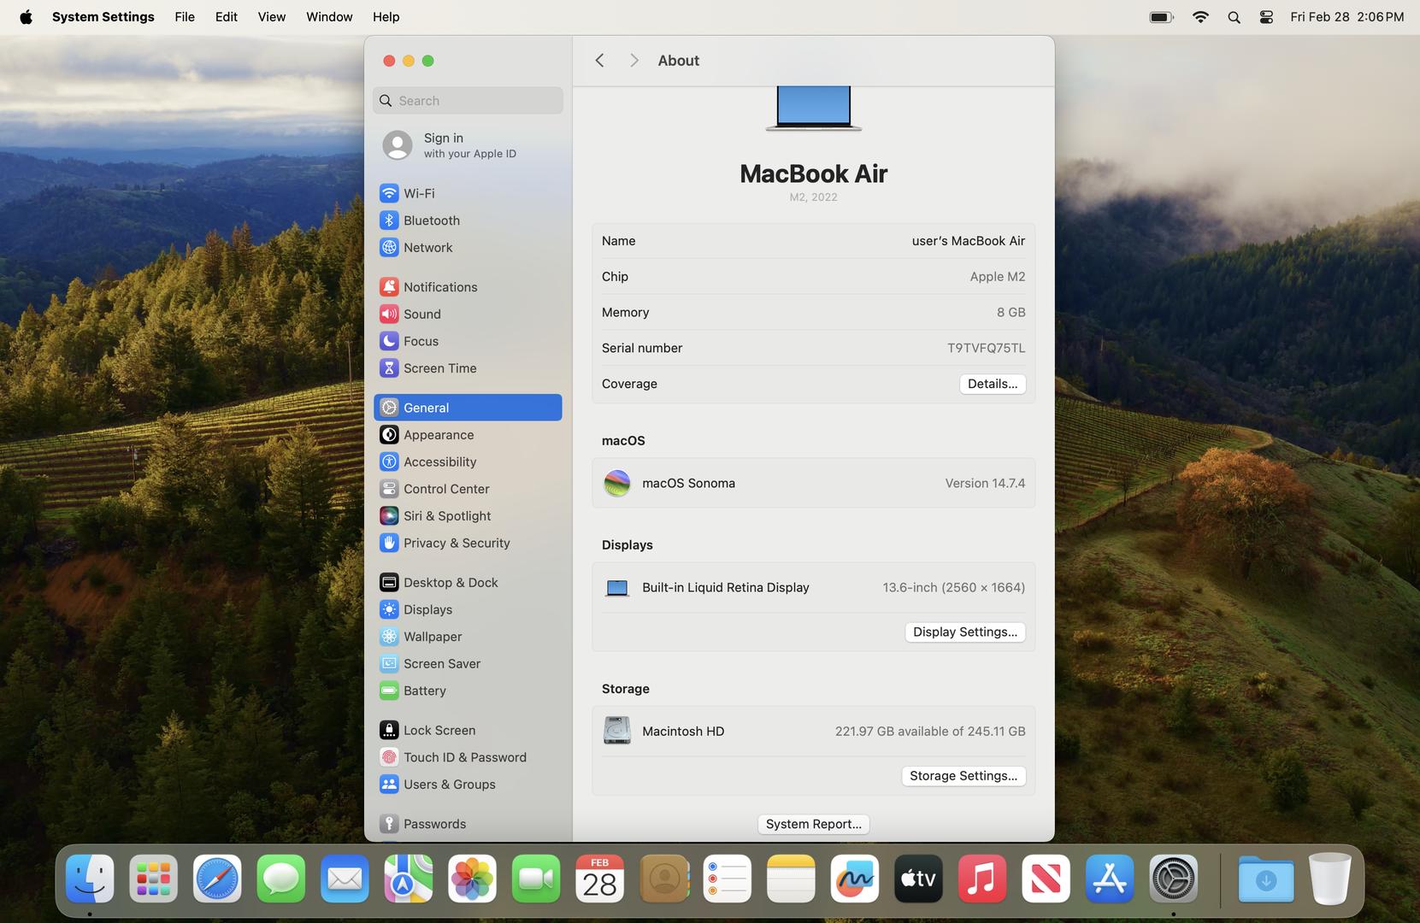Select Bluetooth in the sidebar
Image resolution: width=1420 pixels, height=923 pixels.
click(x=431, y=220)
